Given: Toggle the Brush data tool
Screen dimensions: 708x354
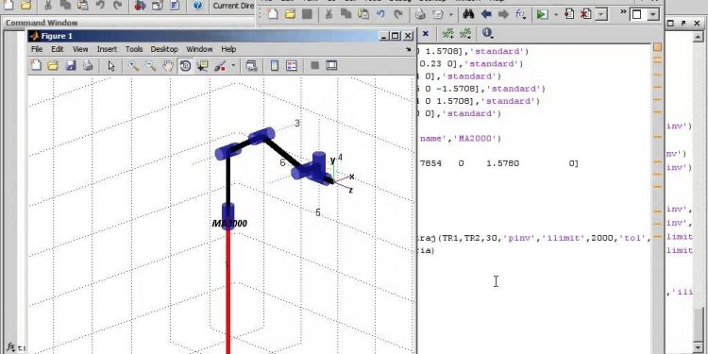Looking at the screenshot, I should (x=220, y=66).
